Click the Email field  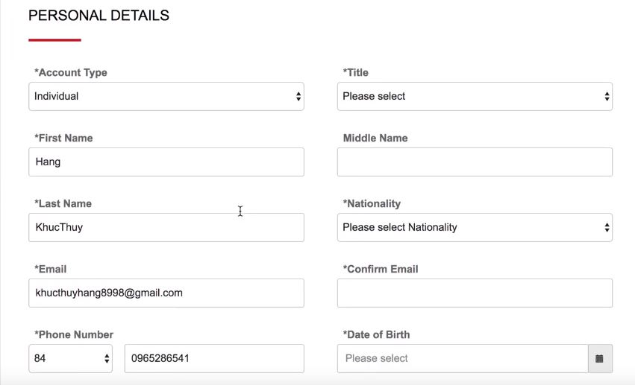[x=166, y=293]
